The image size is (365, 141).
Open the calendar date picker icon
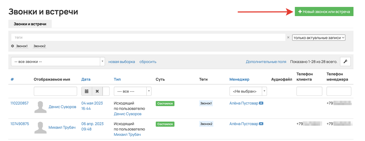tap(86, 91)
